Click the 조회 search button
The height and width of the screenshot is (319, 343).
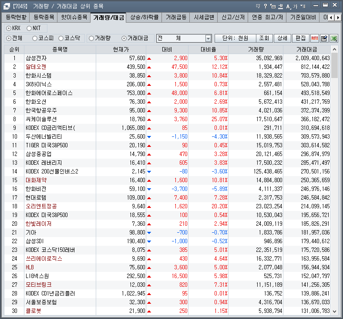tap(264, 38)
